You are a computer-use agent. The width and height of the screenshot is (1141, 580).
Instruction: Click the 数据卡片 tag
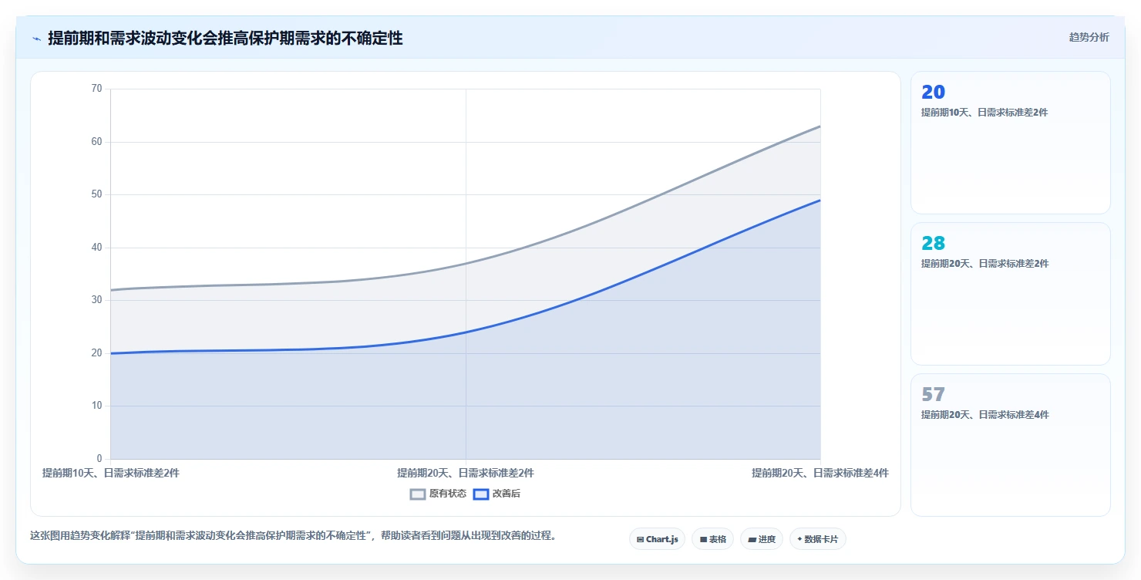[818, 539]
